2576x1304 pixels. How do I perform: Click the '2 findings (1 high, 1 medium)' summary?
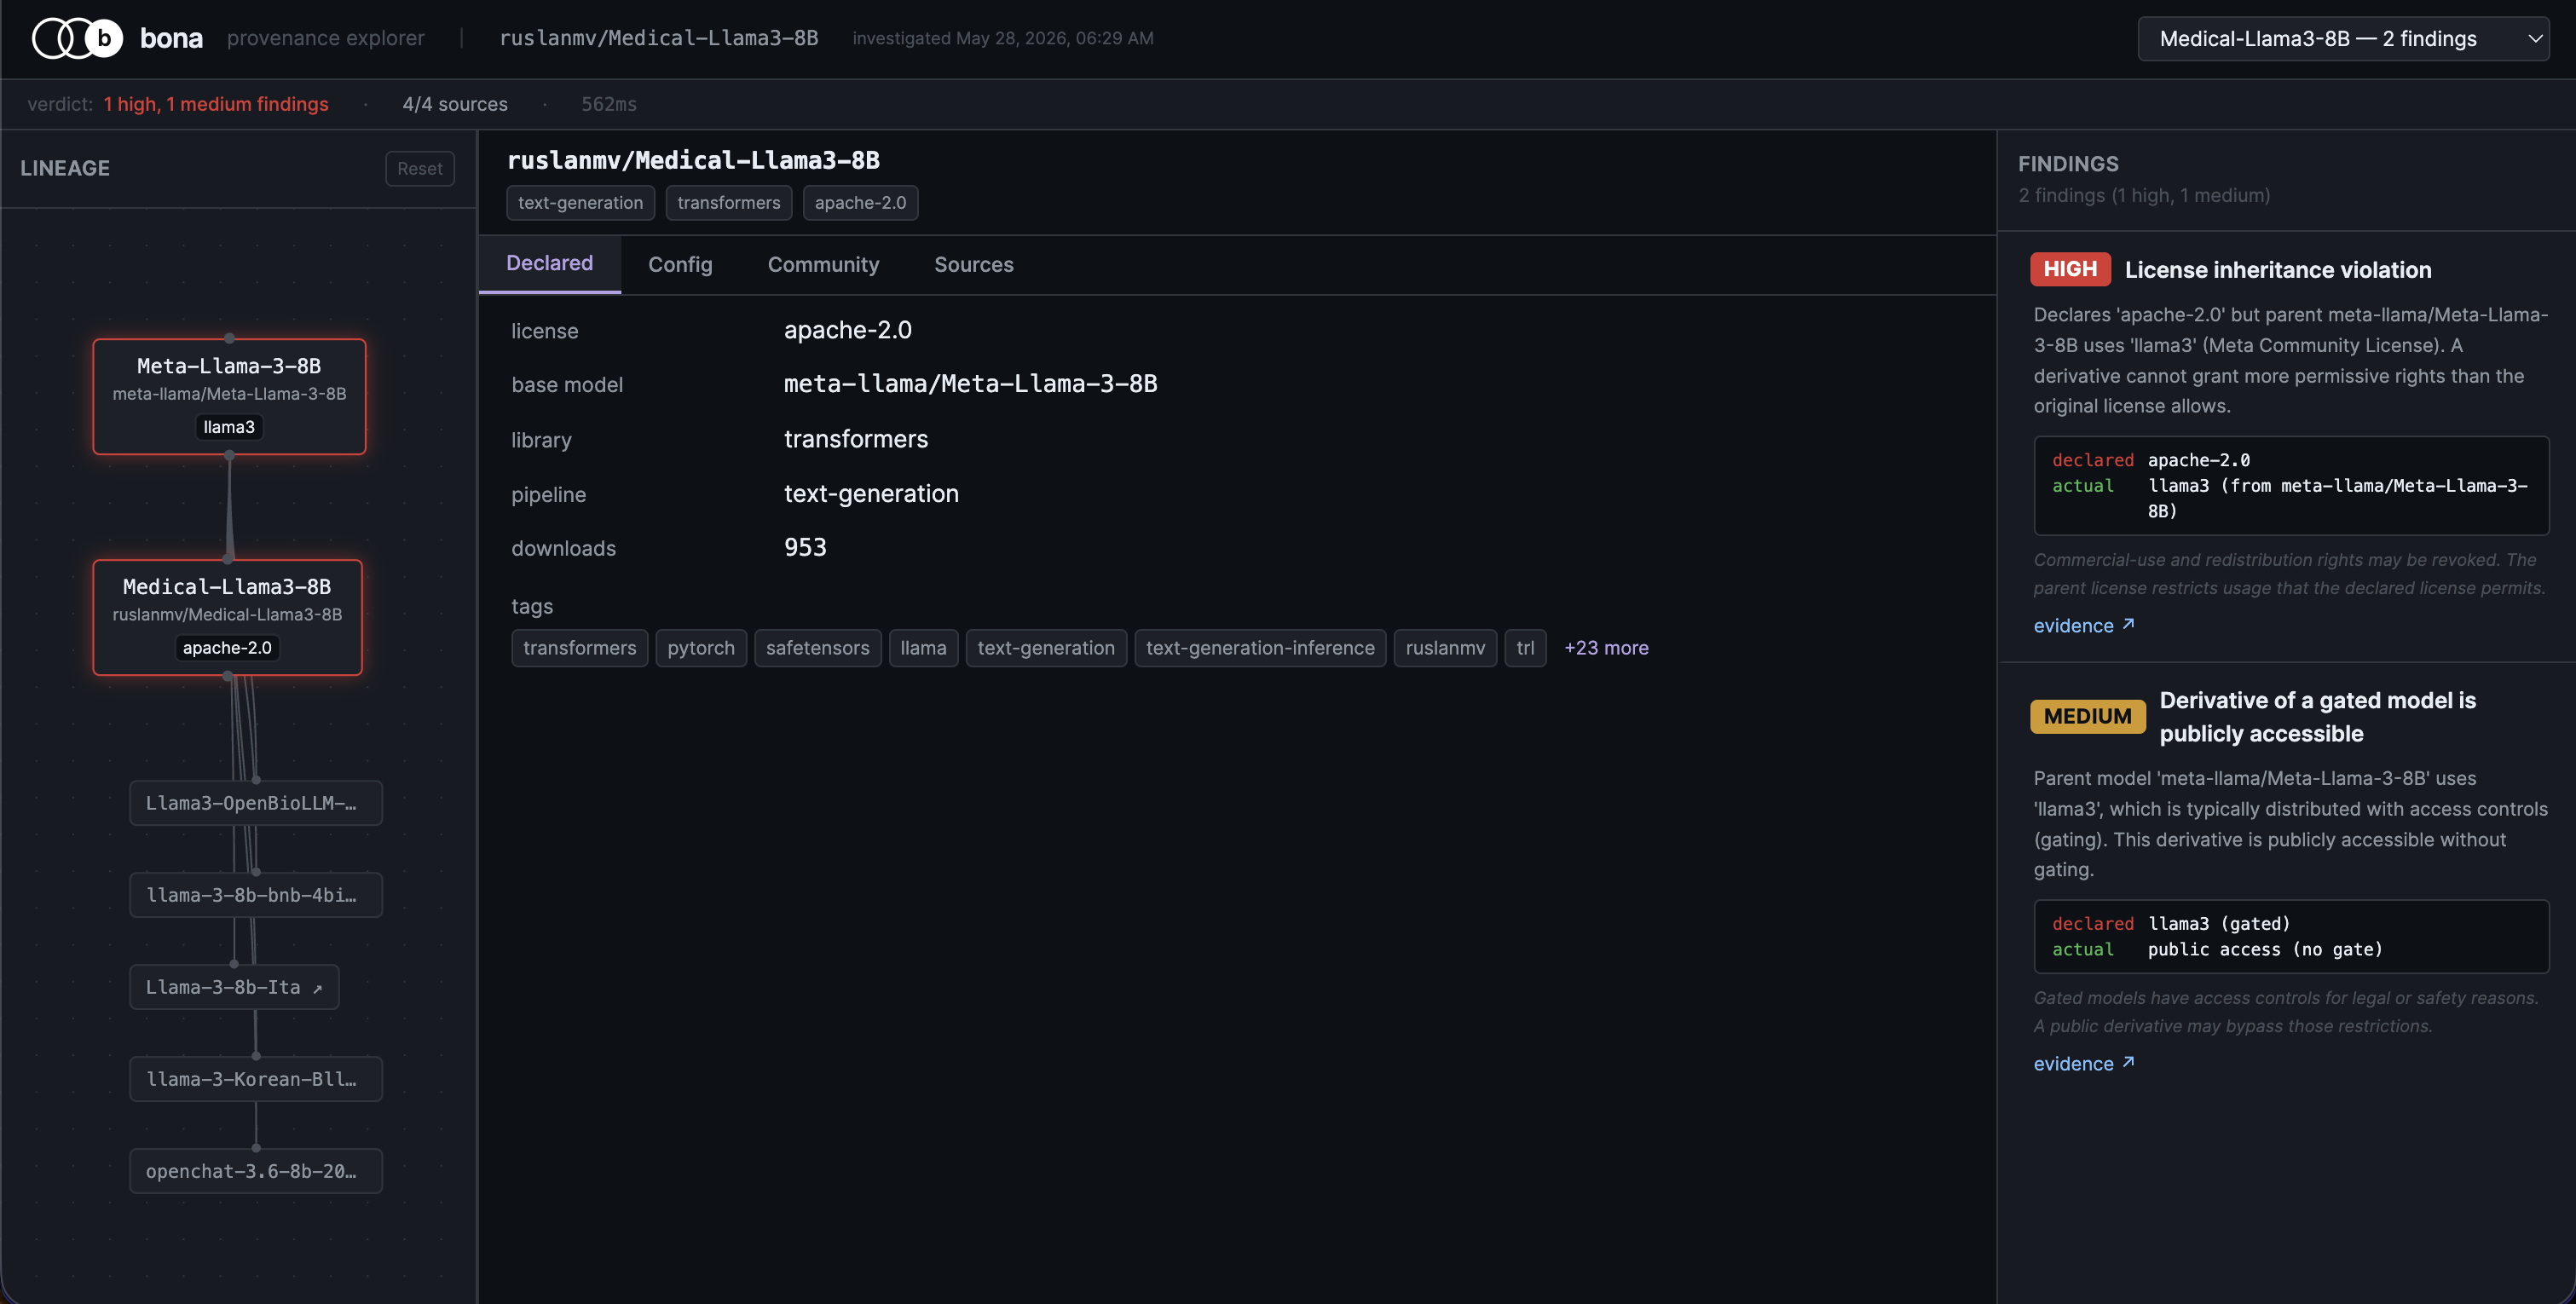2144,195
